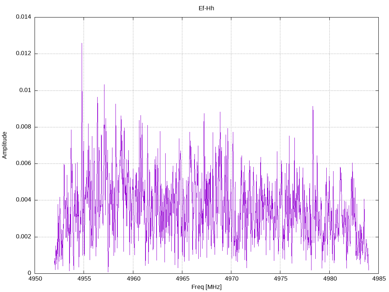The image size is (389, 292).
Task: Click the 0.01 y-axis tick label
Action: coord(25,90)
